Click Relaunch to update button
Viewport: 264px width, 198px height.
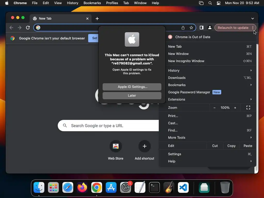tap(233, 28)
